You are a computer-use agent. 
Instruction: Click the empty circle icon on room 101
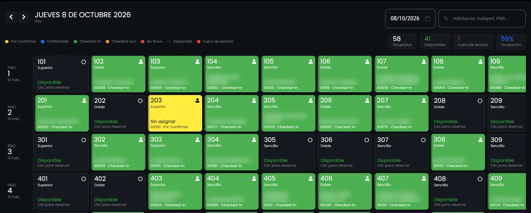[x=83, y=62]
